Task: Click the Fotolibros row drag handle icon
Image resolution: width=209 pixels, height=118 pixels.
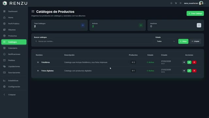Action: [38, 62]
